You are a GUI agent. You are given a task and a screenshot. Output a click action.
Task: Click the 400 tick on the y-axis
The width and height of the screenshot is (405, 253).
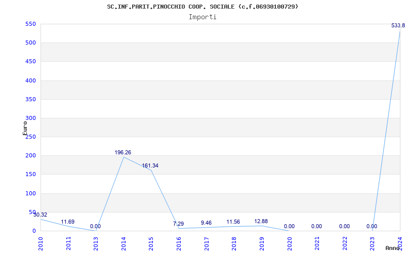point(30,80)
